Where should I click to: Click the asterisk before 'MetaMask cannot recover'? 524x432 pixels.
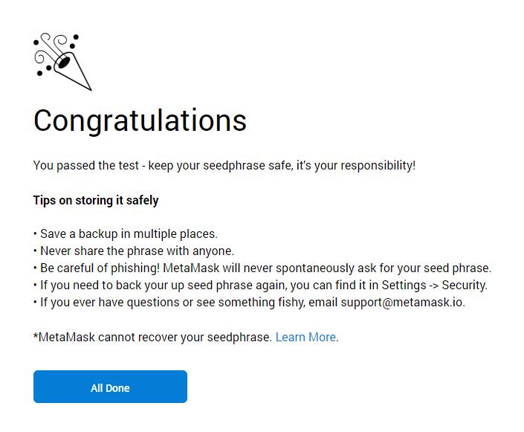(x=36, y=335)
